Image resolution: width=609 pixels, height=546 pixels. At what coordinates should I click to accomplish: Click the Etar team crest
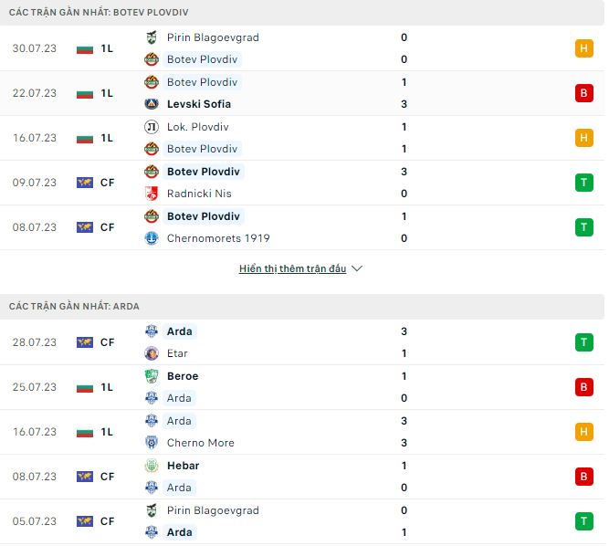[152, 353]
